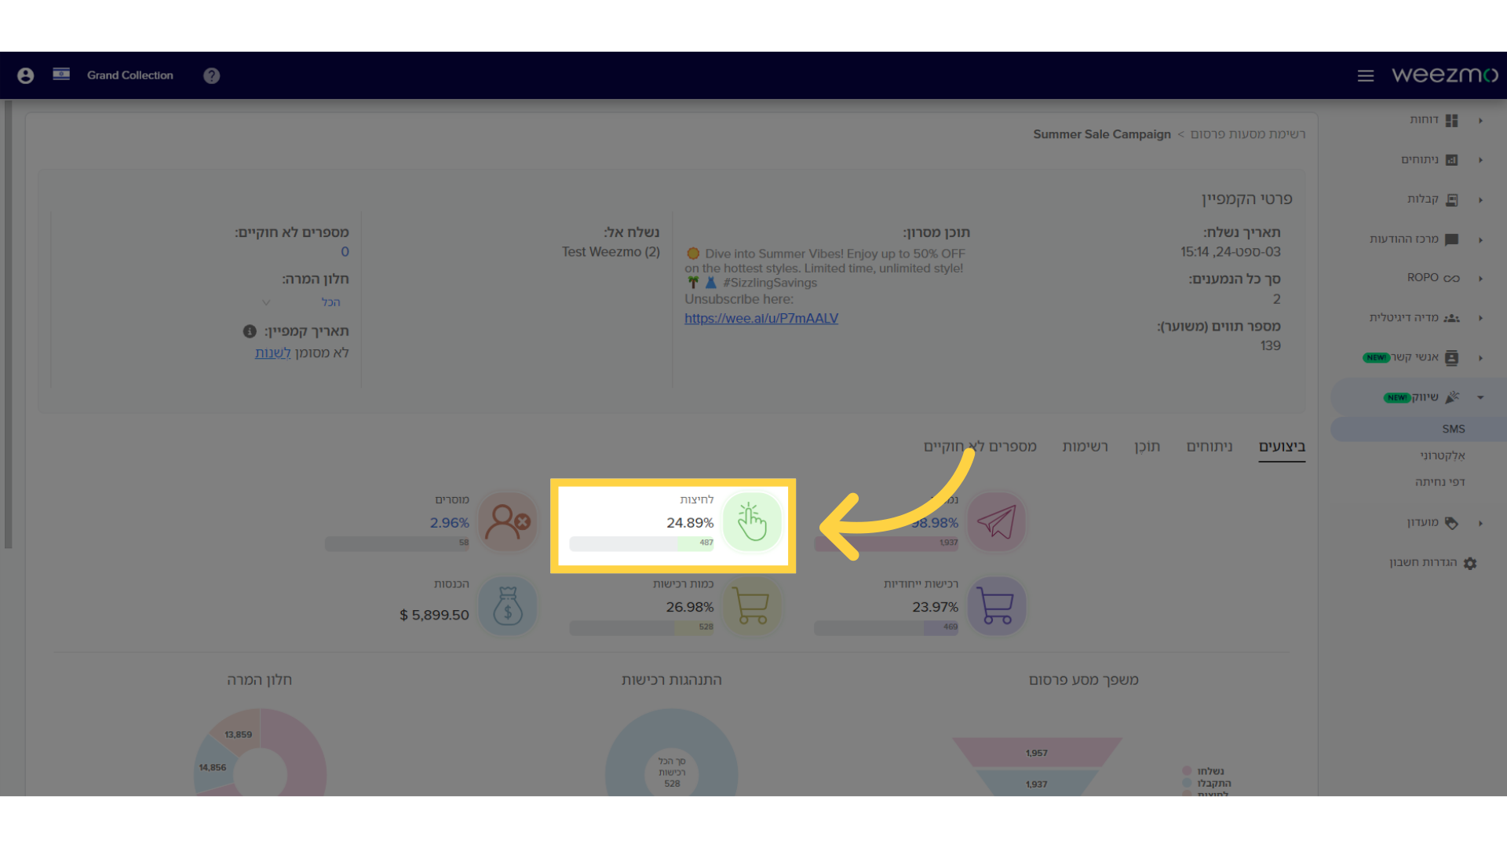
Task: Open account settings gear icon
Action: pos(1470,563)
